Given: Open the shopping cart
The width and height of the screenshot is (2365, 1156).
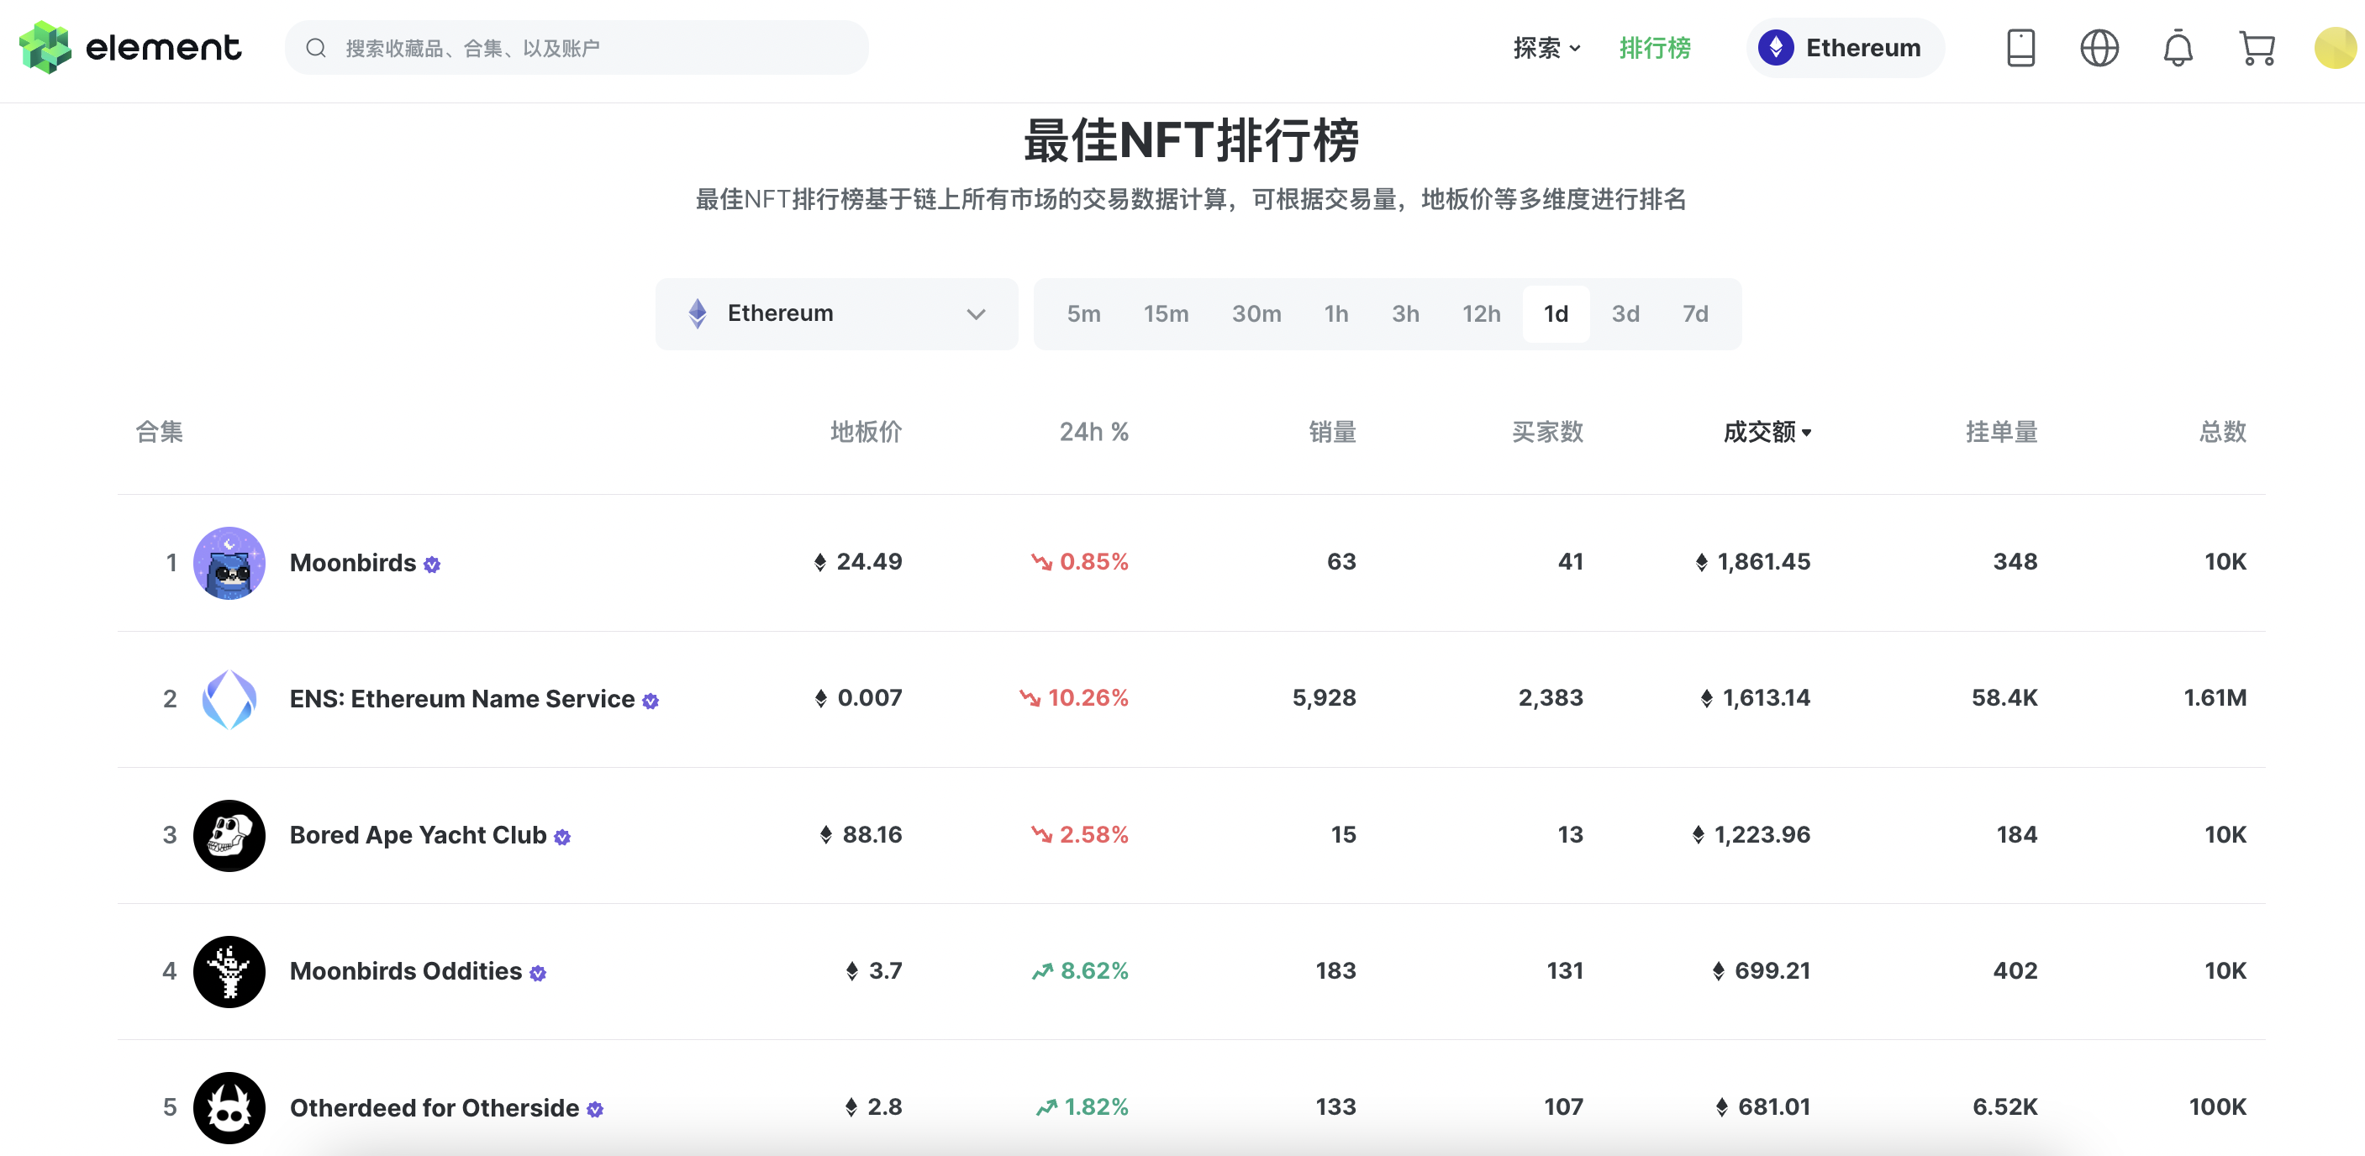Looking at the screenshot, I should tap(2257, 48).
